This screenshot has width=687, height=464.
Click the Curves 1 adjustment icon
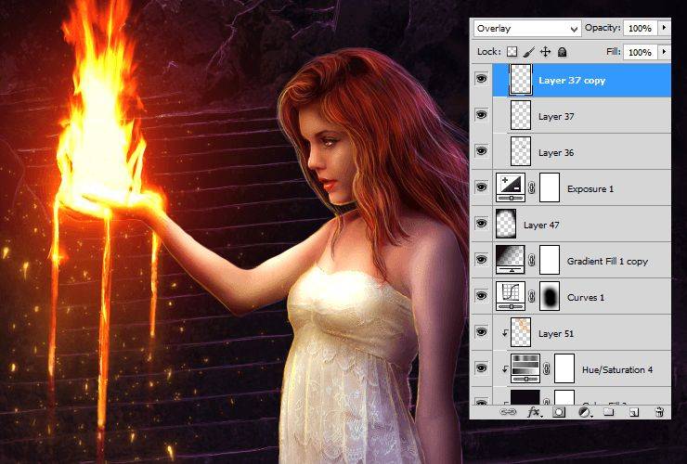tap(510, 296)
